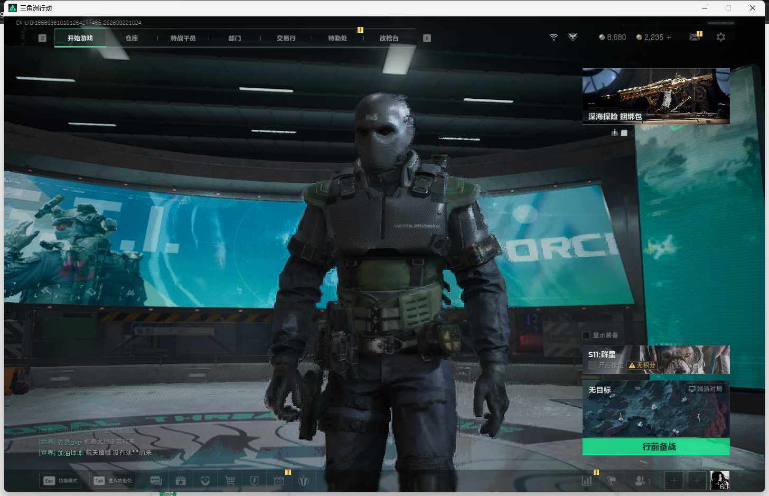Add funds via the 2,235 plus
This screenshot has height=496, width=769.
[669, 37]
